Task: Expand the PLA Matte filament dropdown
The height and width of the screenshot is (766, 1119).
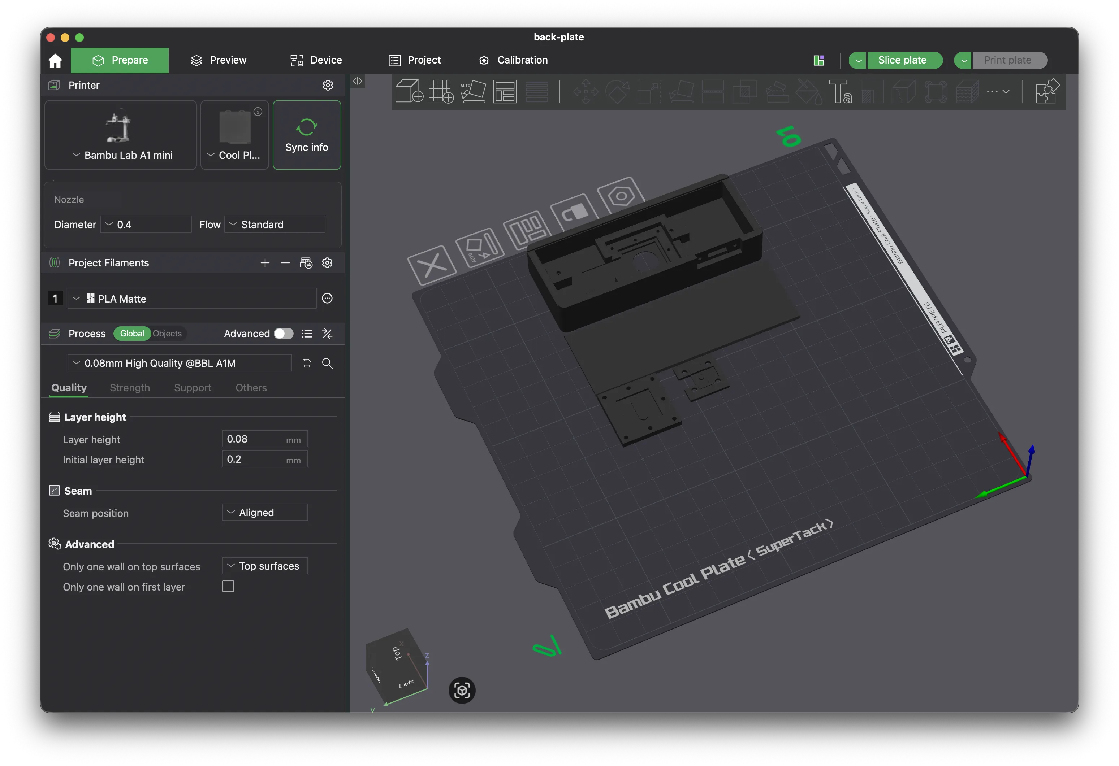Action: pyautogui.click(x=192, y=298)
